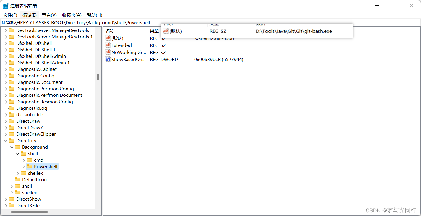This screenshot has height=216, width=421.
Task: Collapse the shell key under Background
Action: click(x=18, y=154)
